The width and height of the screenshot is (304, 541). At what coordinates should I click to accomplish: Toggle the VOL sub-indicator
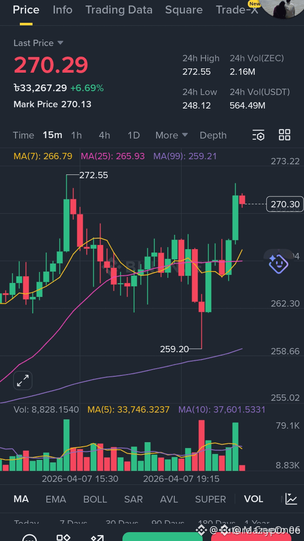(254, 499)
